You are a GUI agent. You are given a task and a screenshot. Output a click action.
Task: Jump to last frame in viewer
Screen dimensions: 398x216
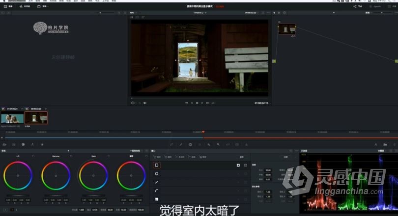207,103
